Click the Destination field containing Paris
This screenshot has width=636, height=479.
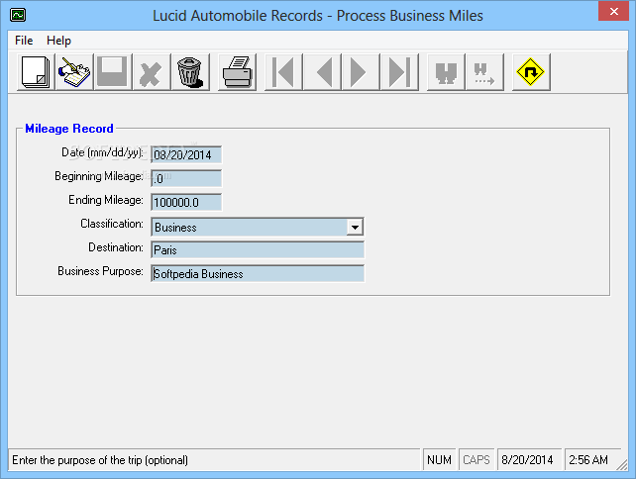click(x=258, y=250)
